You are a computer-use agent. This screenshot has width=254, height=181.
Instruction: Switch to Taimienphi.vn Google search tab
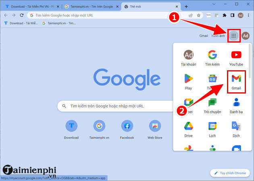(x=92, y=6)
